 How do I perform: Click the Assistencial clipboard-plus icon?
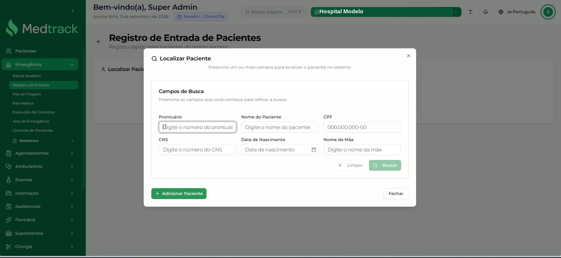click(9, 206)
